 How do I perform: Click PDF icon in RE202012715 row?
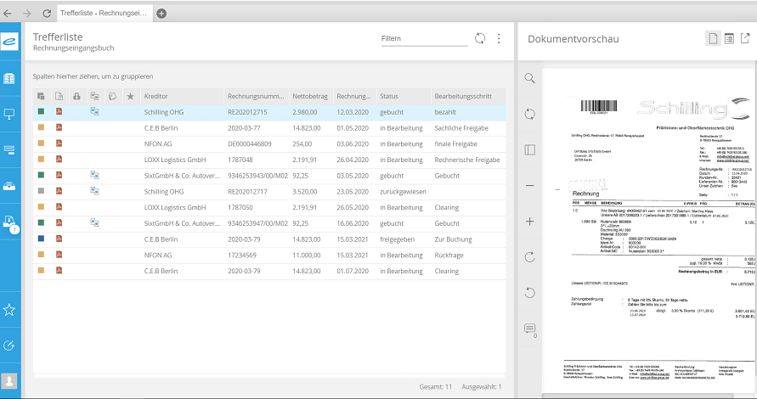pos(59,112)
